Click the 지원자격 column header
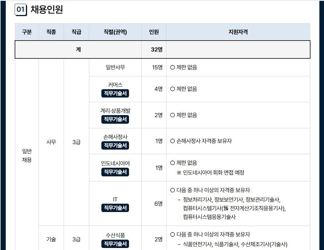This screenshot has width=324, height=250. (x=238, y=32)
